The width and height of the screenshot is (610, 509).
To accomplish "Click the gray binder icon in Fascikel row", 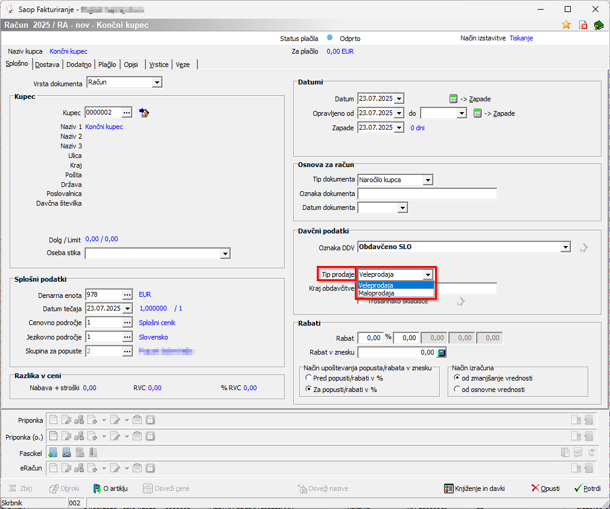I will [x=92, y=452].
